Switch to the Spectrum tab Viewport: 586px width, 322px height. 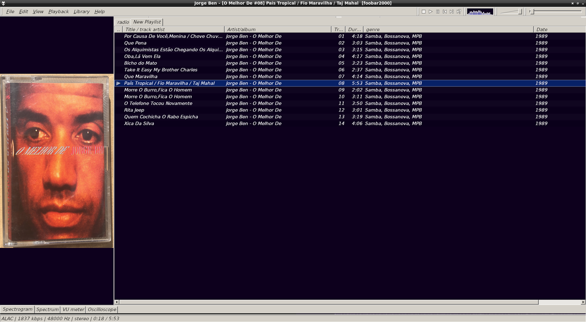coord(48,309)
